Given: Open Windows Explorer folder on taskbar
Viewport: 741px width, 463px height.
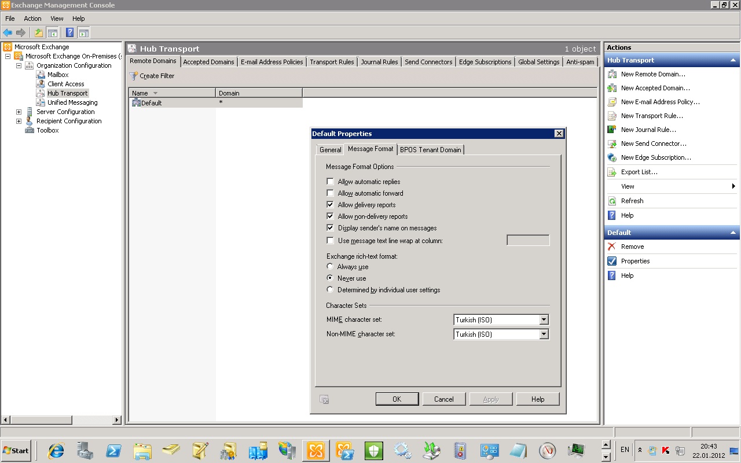Looking at the screenshot, I should click(x=142, y=450).
